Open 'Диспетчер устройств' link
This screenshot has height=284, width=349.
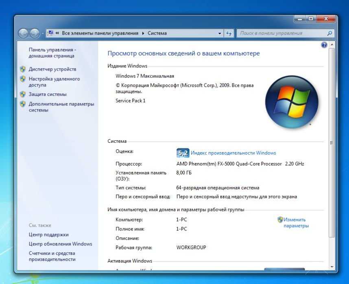(52, 69)
